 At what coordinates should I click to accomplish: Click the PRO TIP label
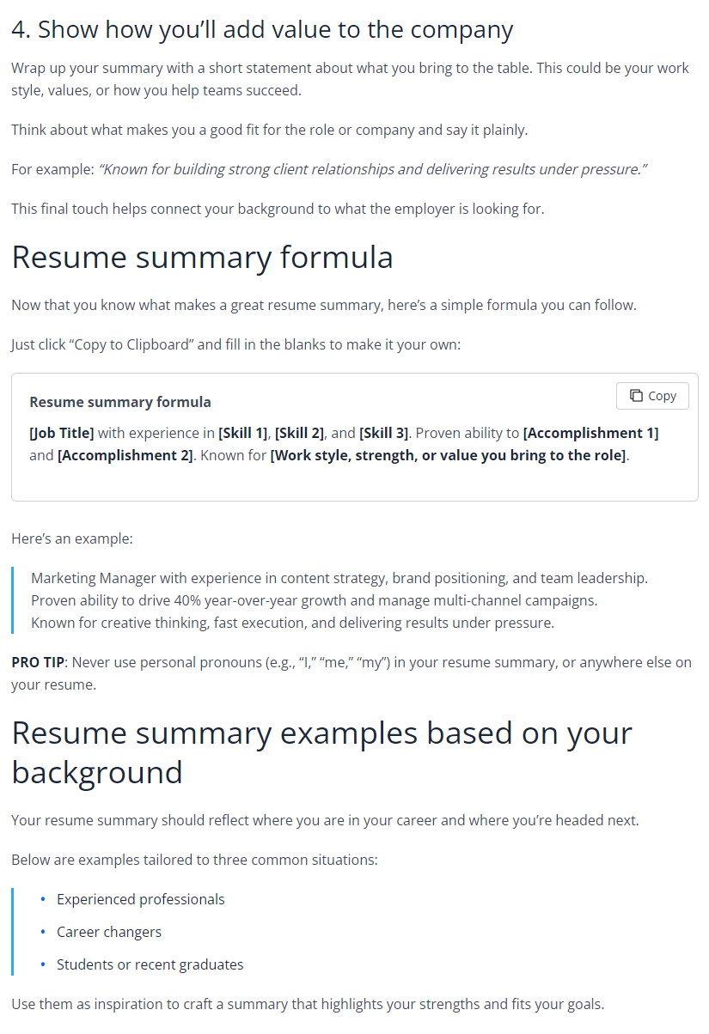point(34,662)
